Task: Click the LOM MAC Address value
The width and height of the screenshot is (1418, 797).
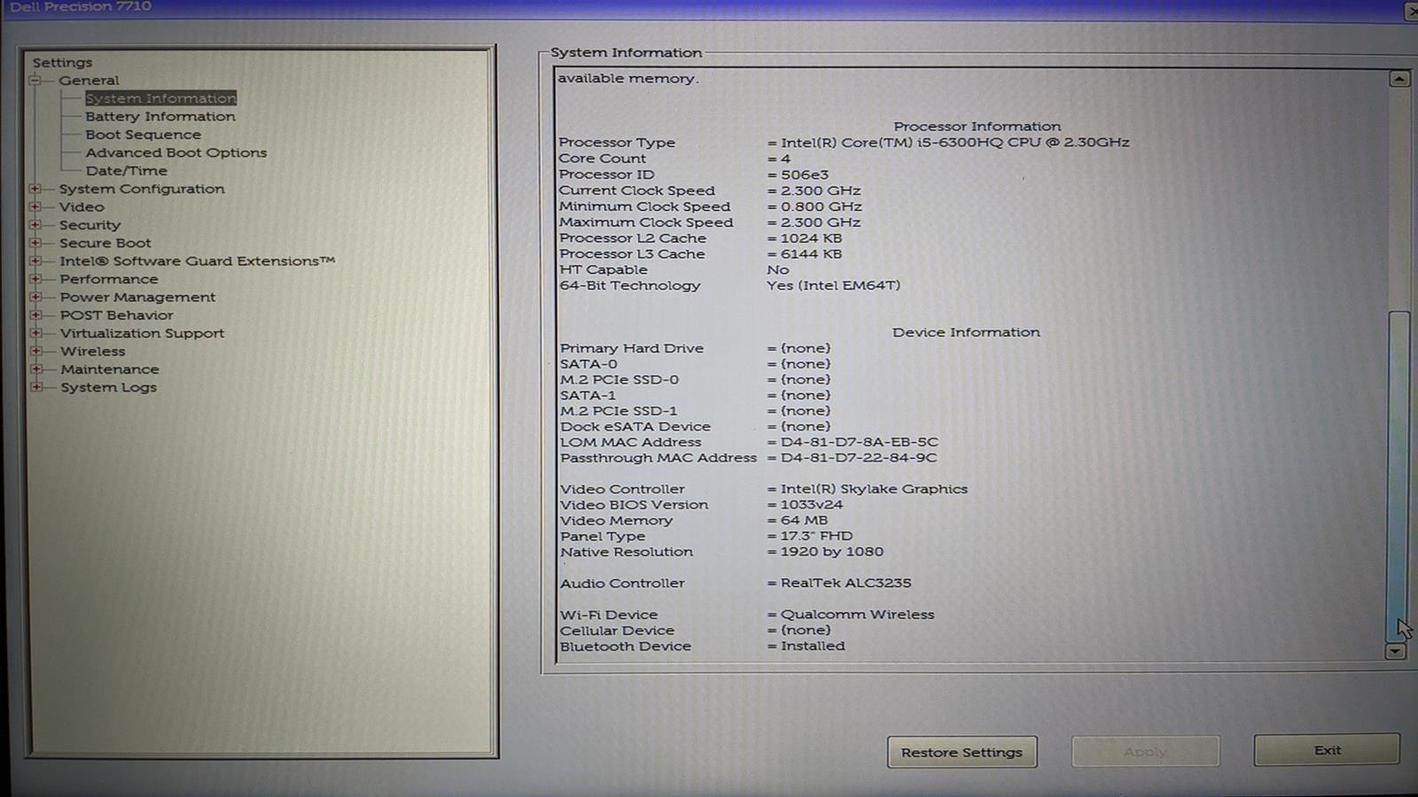Action: tap(859, 442)
